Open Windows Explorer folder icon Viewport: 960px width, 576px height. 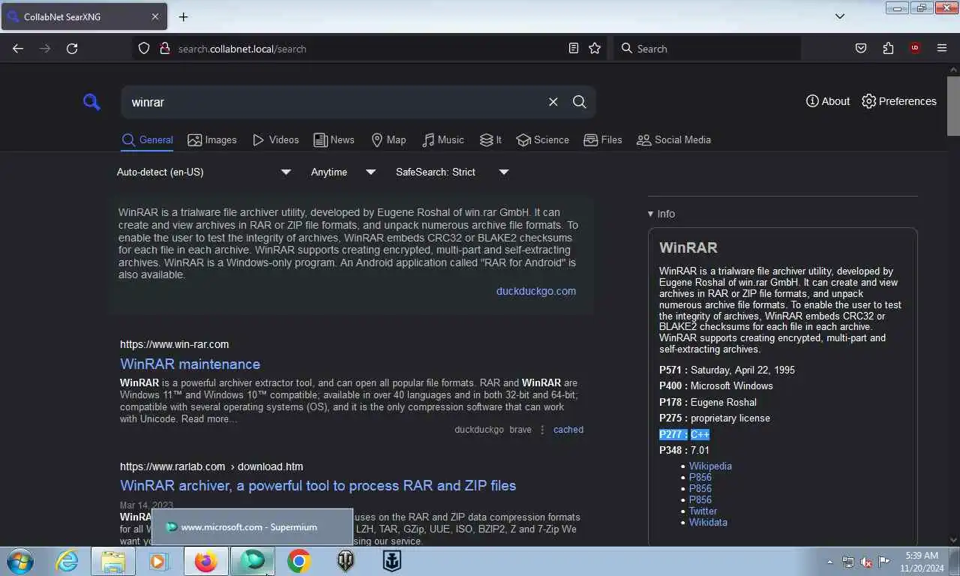tap(113, 561)
